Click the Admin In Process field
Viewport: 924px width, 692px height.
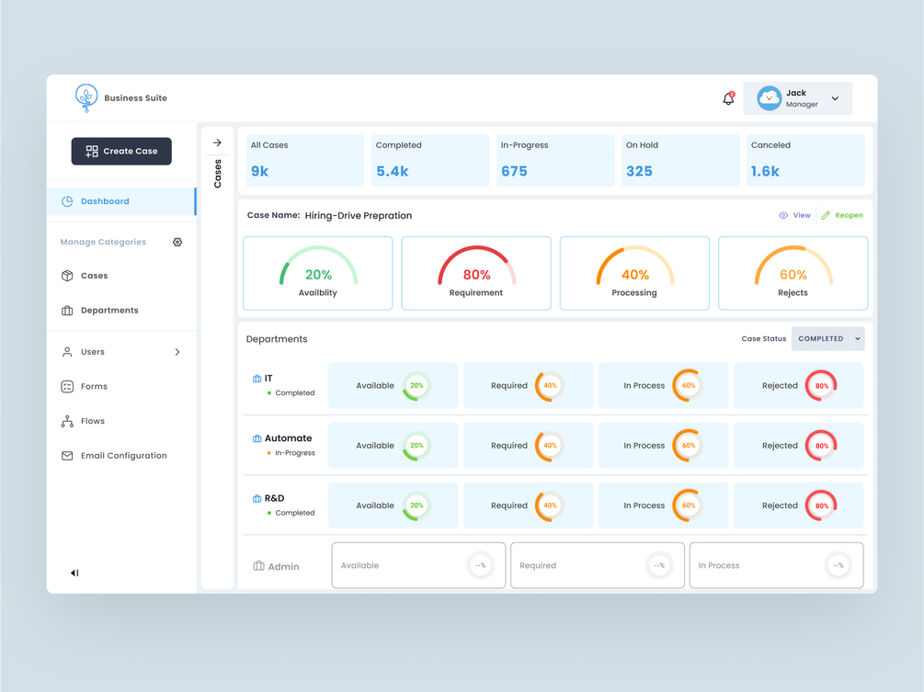[x=777, y=565]
